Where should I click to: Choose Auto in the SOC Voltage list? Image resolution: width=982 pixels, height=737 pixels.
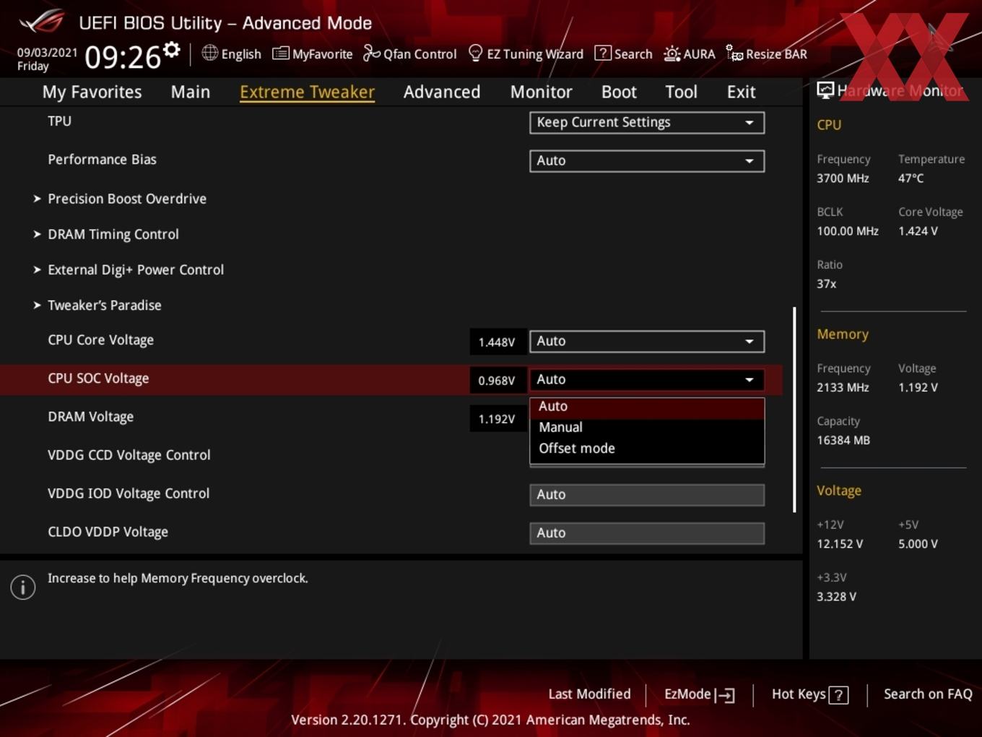pos(647,407)
